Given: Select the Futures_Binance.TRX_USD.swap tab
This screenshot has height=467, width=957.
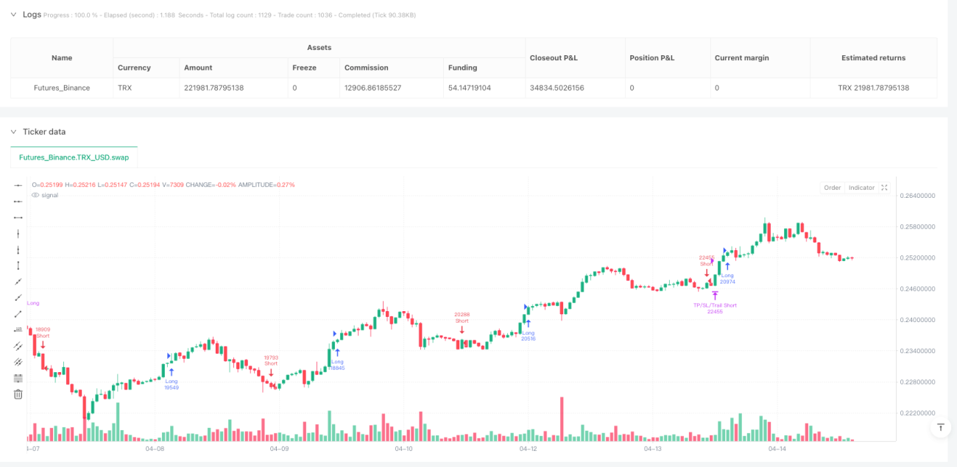Looking at the screenshot, I should tap(74, 157).
